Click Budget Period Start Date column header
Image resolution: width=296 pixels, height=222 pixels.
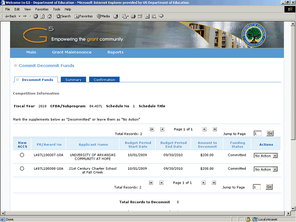pos(138,145)
